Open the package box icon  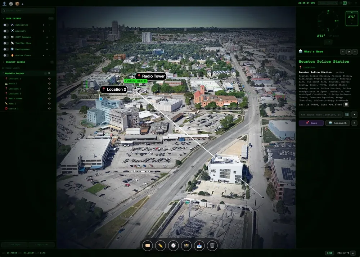pyautogui.click(x=17, y=4)
